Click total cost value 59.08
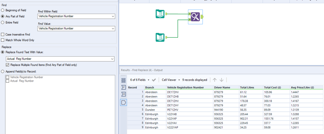Image resolution: width=324 pixels, height=134 pixels. 277,127
